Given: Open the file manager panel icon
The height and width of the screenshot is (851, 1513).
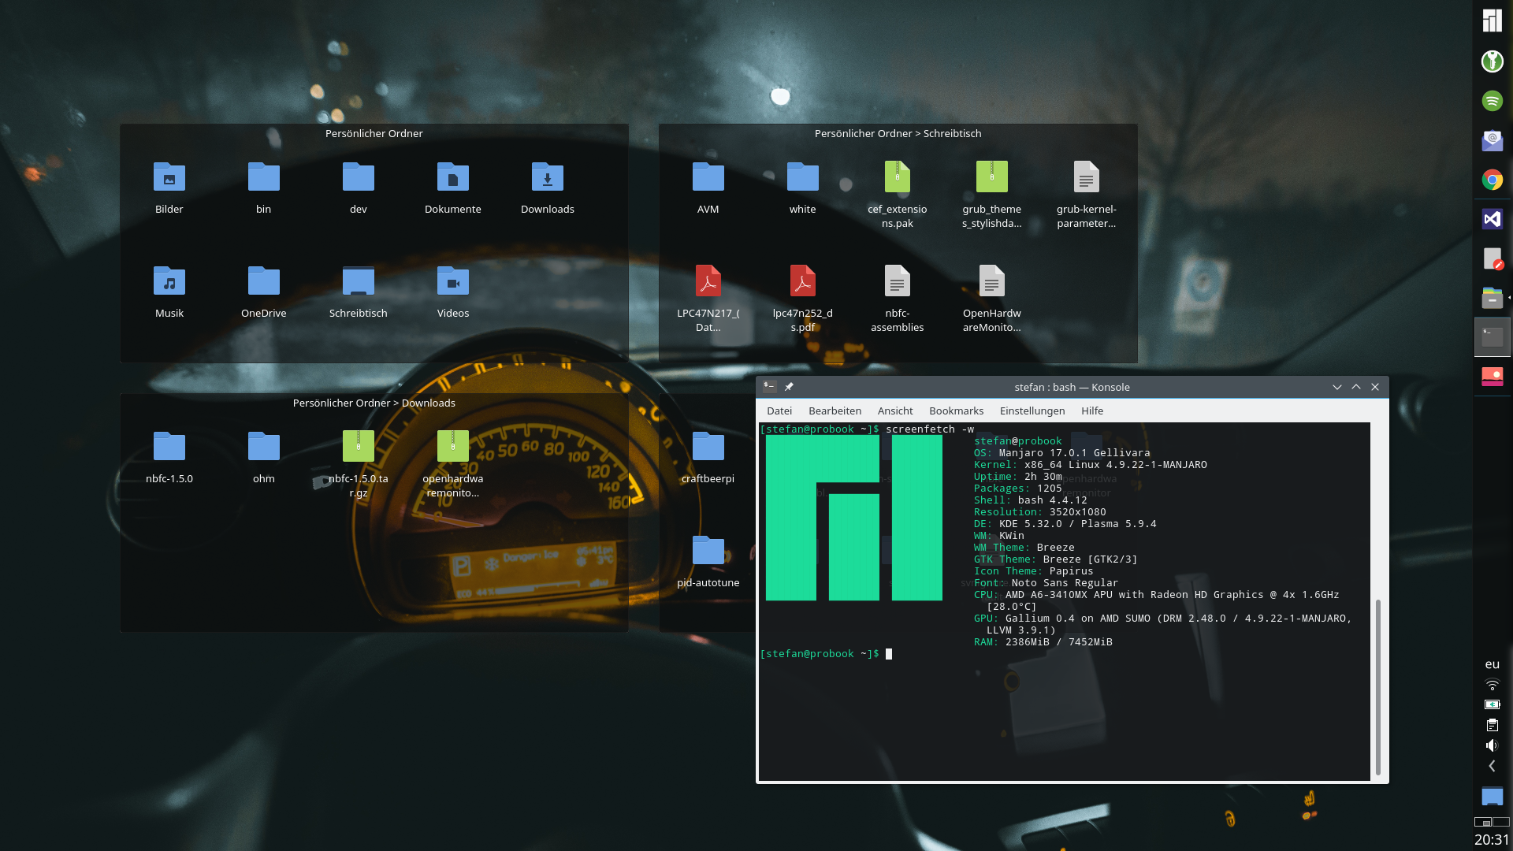Looking at the screenshot, I should click(1492, 298).
